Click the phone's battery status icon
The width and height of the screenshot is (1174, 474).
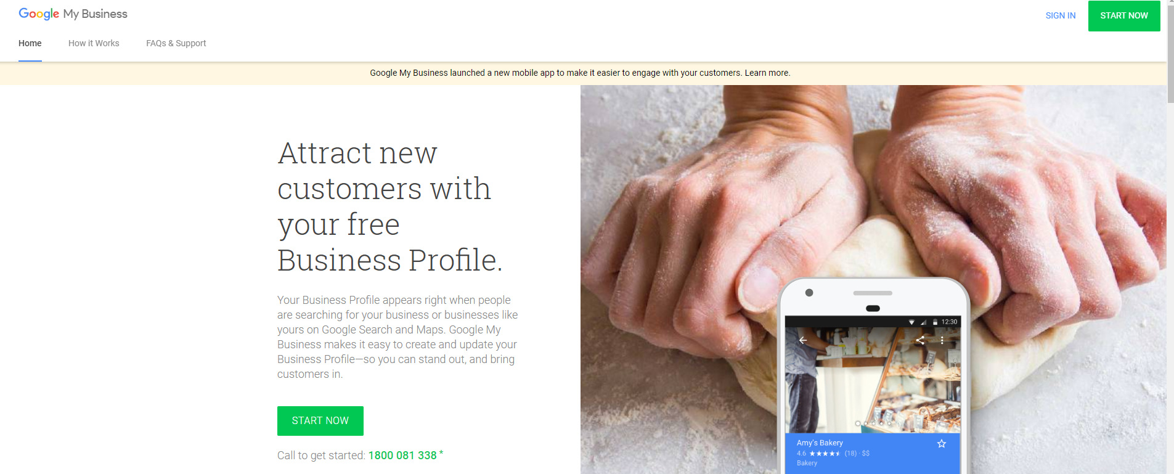tap(935, 322)
